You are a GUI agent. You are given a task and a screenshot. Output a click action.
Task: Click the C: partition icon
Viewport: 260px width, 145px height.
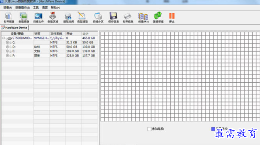click(10, 43)
